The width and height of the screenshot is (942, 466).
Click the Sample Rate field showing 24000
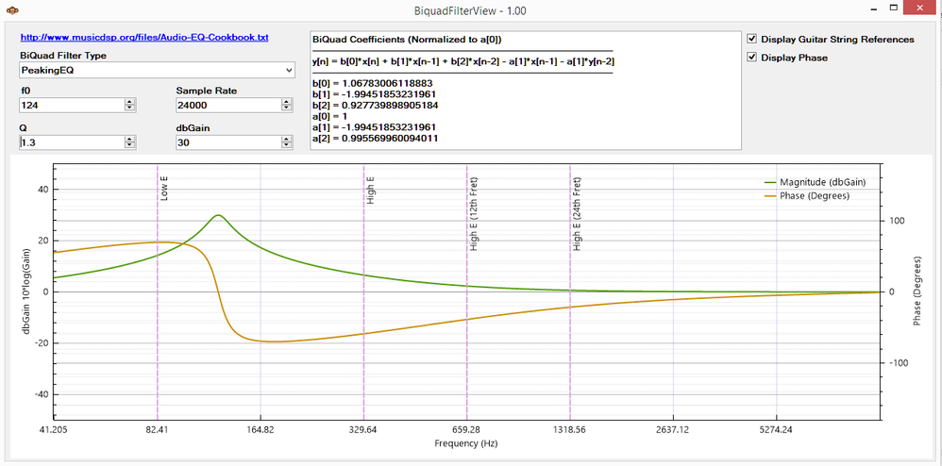tap(228, 105)
